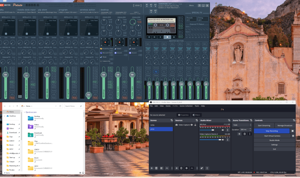
Task: Float the Audio Mixer dock icon
Action: (x=229, y=120)
